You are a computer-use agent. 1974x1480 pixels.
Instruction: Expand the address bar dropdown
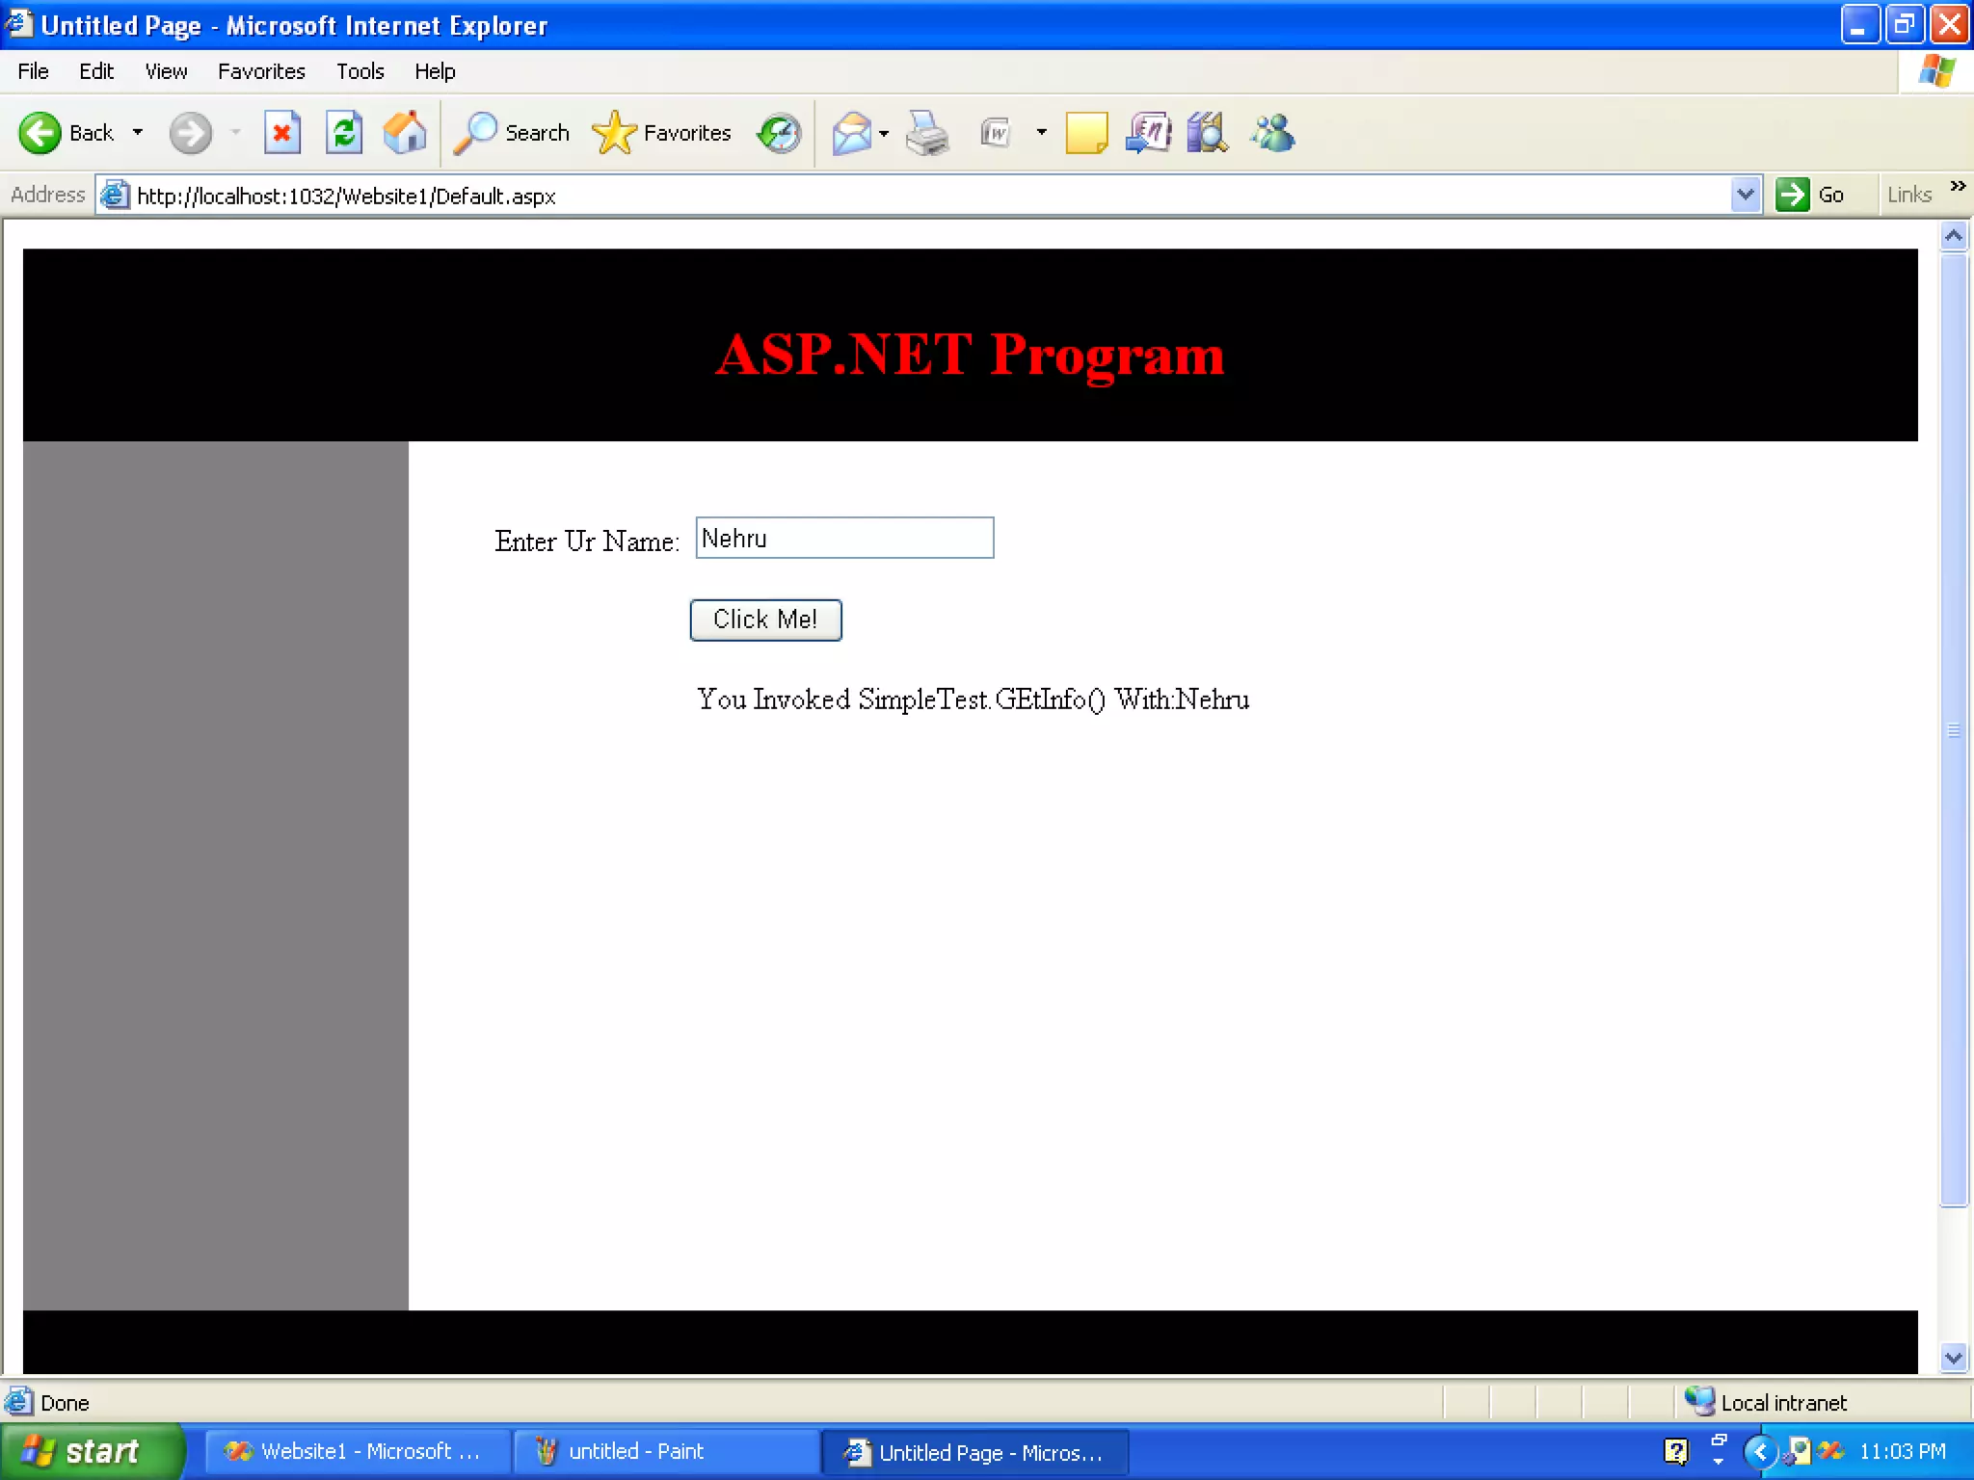click(x=1746, y=195)
